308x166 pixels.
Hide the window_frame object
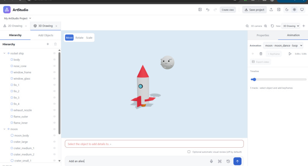(54, 72)
